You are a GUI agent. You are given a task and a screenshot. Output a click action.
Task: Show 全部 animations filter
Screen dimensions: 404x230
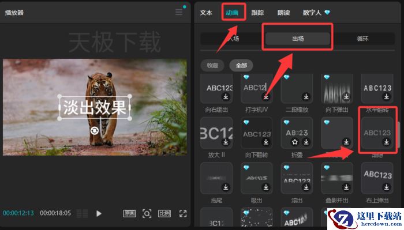click(x=241, y=65)
